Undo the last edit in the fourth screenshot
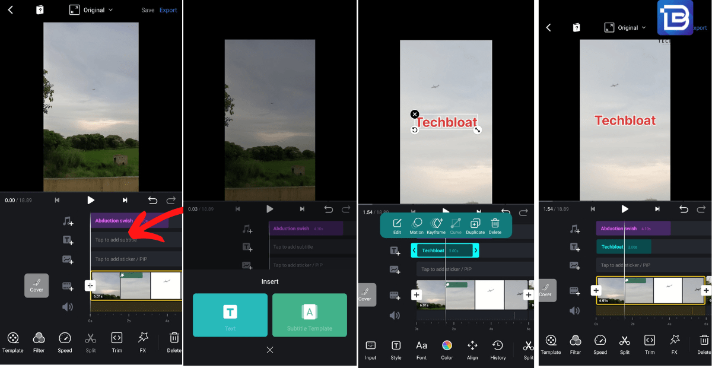This screenshot has width=712, height=368. 684,209
